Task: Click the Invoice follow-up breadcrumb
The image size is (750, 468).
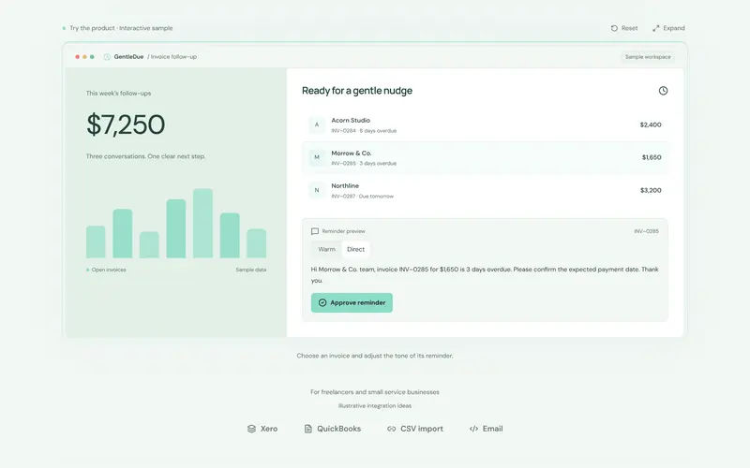Action: pos(173,57)
